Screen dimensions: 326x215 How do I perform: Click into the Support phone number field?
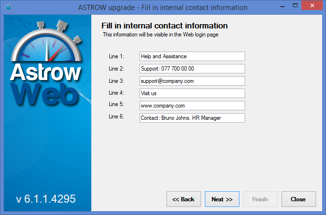(192, 69)
